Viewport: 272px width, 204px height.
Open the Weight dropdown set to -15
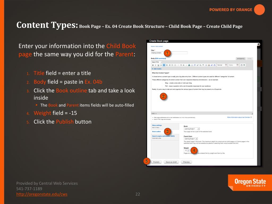(186, 150)
